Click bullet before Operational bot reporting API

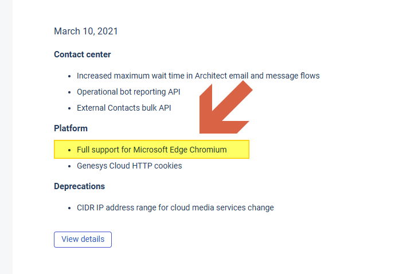point(69,92)
